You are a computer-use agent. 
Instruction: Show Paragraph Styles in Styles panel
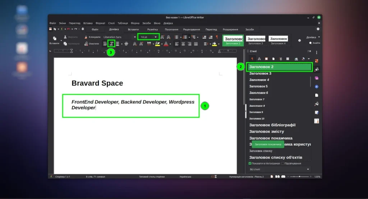252,59
